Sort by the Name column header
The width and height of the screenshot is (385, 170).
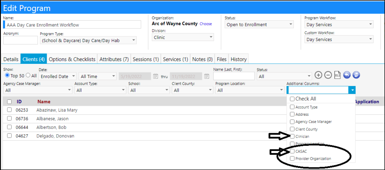click(x=44, y=102)
